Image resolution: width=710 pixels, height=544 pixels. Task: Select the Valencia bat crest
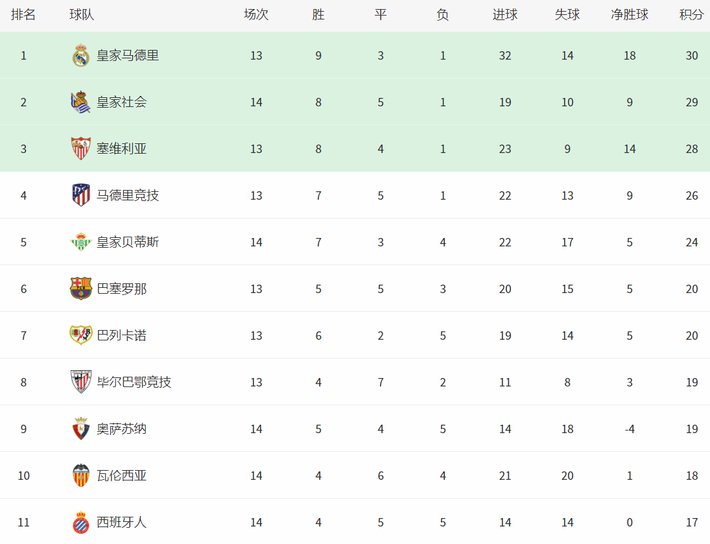coord(81,475)
